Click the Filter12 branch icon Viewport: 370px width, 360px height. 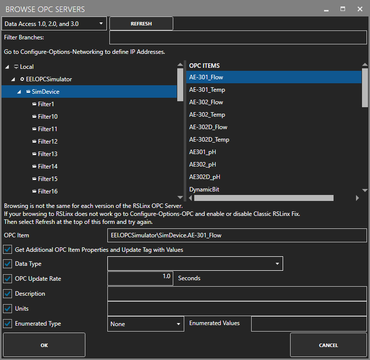[x=34, y=142]
